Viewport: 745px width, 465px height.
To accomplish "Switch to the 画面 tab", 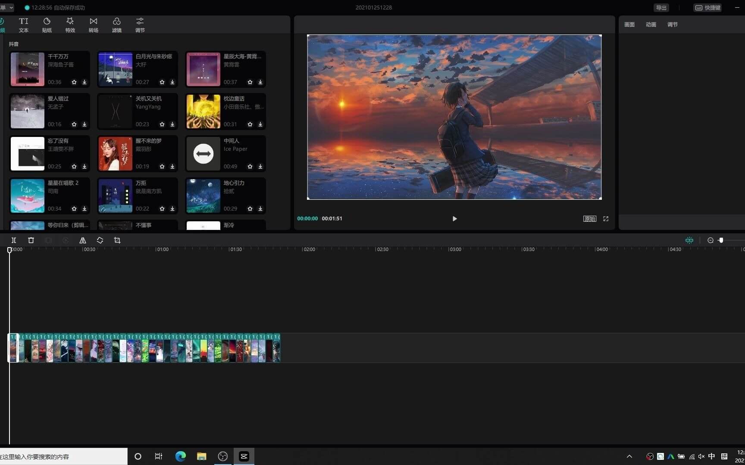I will point(629,25).
